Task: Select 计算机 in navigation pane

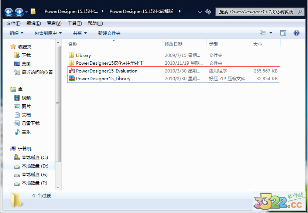Action: pyautogui.click(x=25, y=149)
